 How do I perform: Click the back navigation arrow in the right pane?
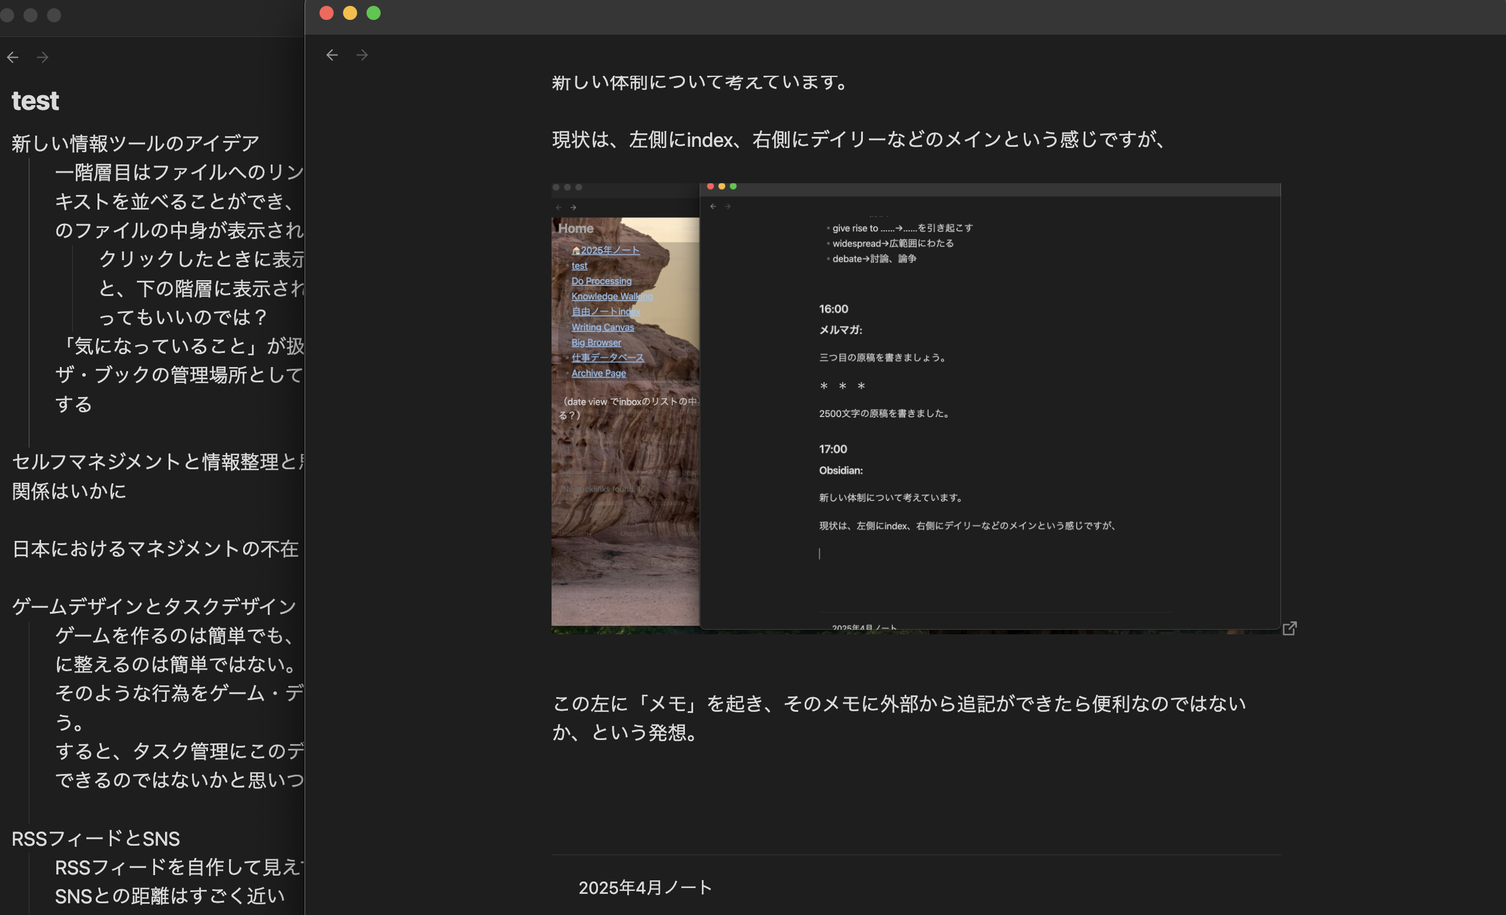[x=331, y=55]
